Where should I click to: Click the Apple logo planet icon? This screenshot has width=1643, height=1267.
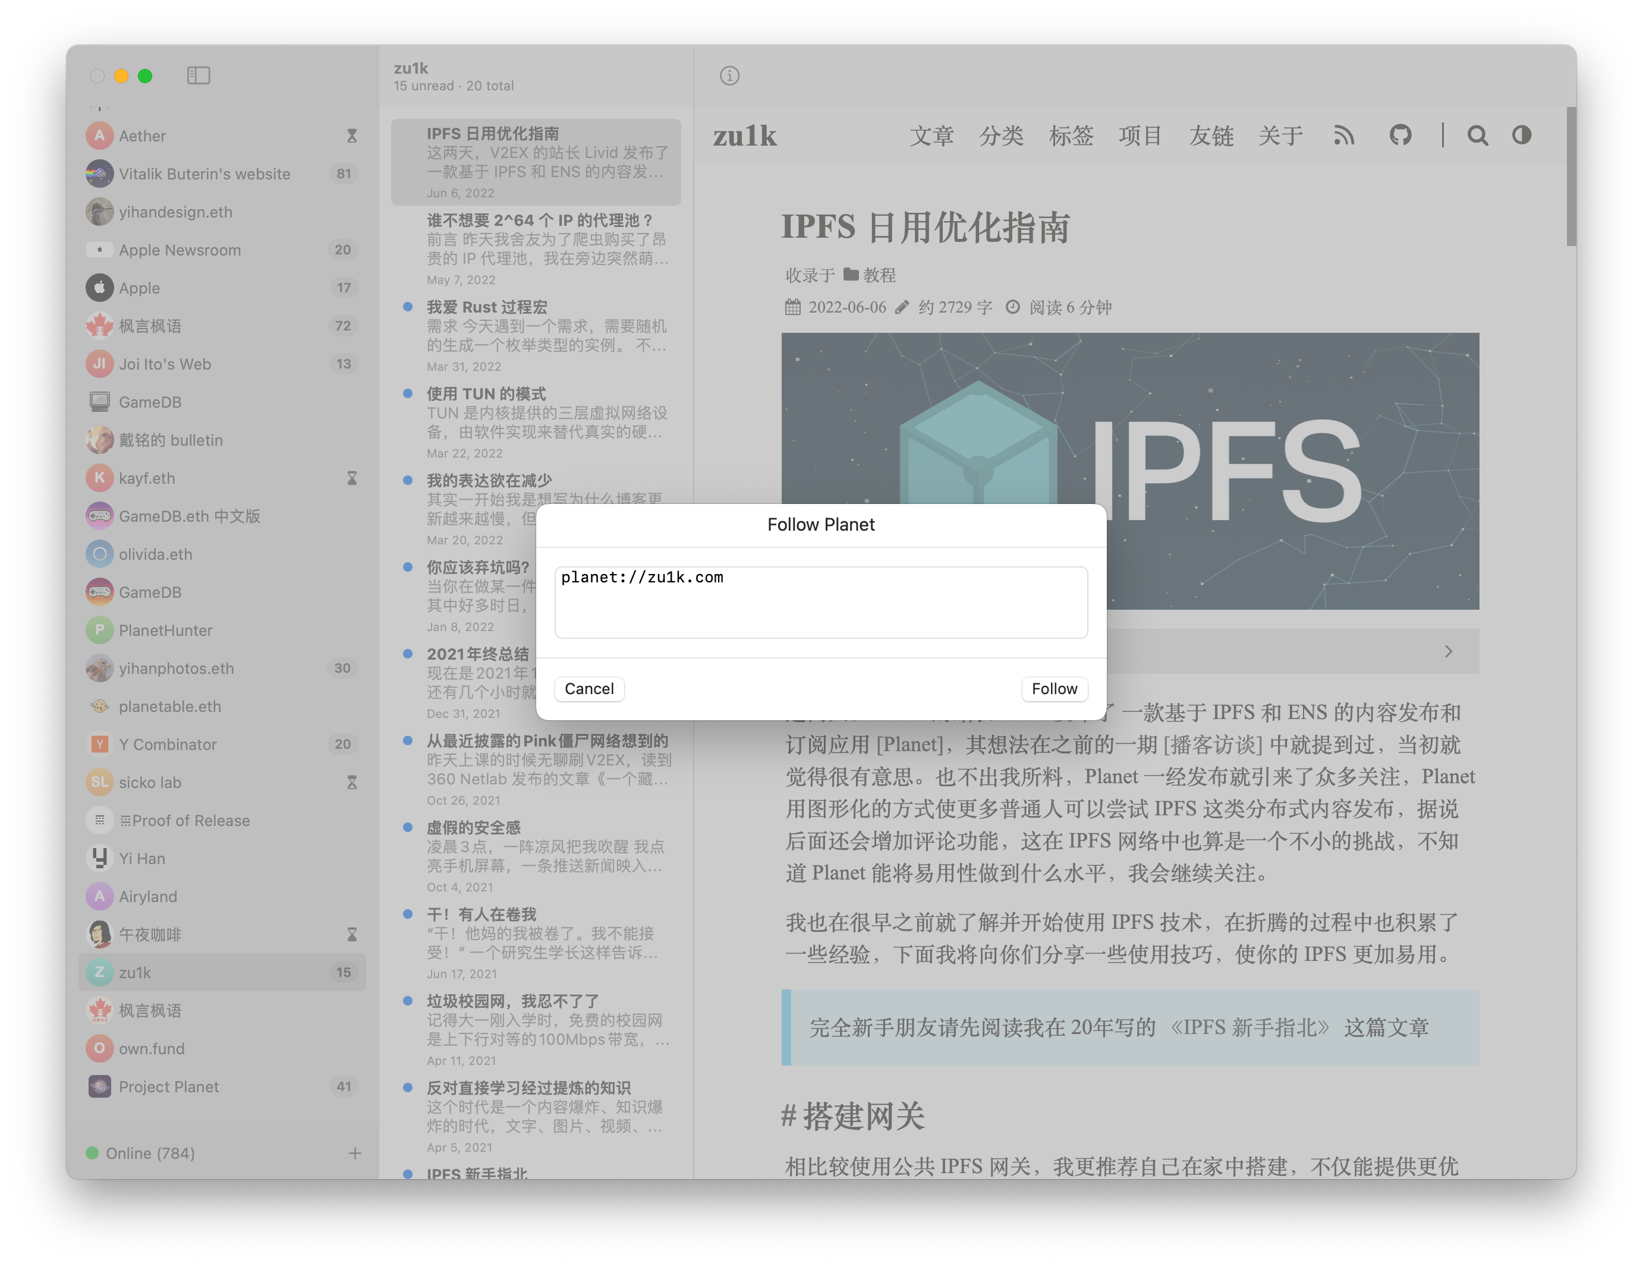tap(99, 288)
